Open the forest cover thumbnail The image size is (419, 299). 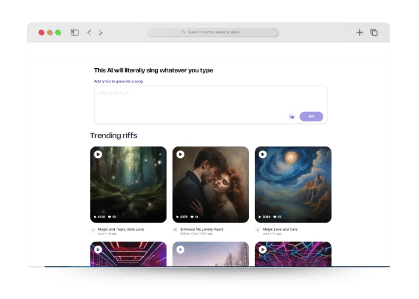[x=128, y=184]
